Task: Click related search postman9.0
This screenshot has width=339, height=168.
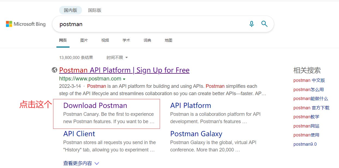Action: 305,144
